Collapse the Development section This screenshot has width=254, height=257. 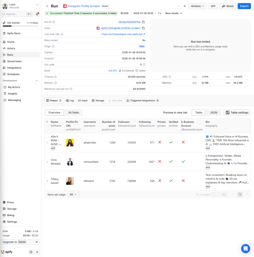click(37, 81)
